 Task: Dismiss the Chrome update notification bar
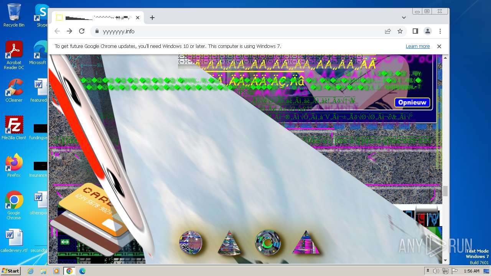439,46
